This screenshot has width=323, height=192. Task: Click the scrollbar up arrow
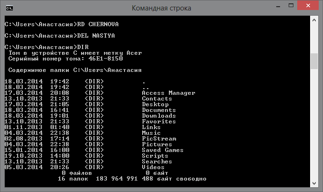[314, 20]
